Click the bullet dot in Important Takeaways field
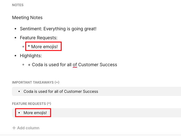181x136 pixels. pyautogui.click(x=19, y=91)
